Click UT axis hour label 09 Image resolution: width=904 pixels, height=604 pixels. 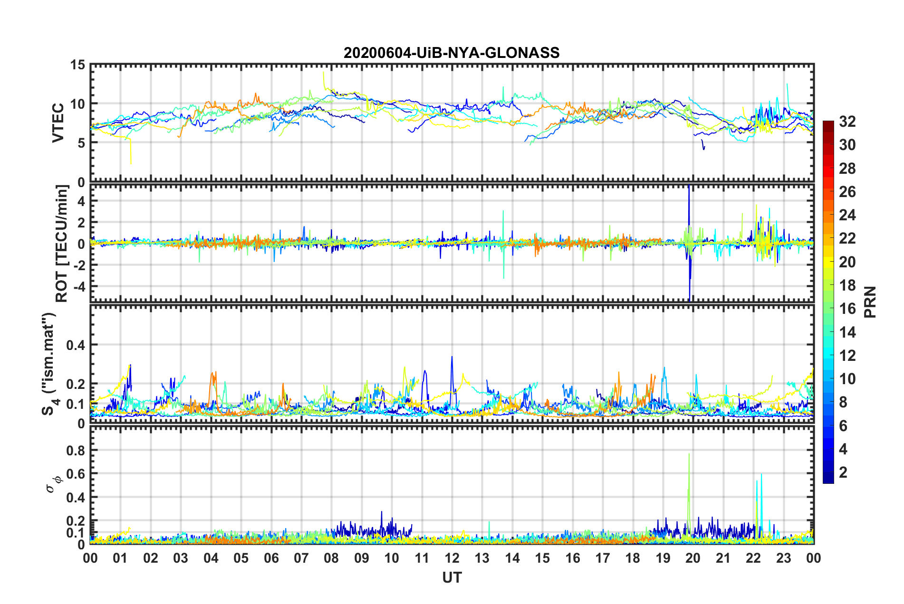362,558
